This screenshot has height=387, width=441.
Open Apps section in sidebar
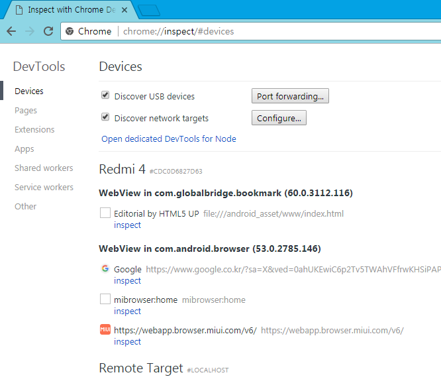pos(24,148)
